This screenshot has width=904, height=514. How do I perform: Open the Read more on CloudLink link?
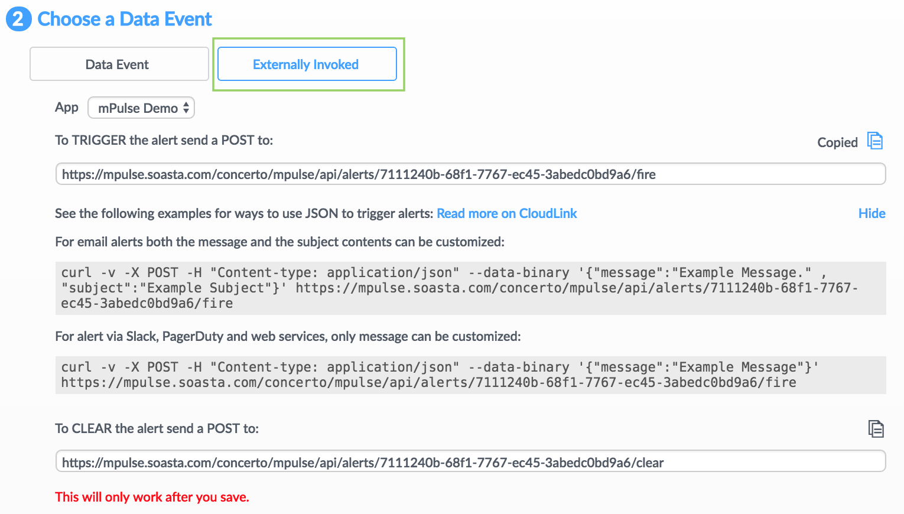(x=507, y=213)
